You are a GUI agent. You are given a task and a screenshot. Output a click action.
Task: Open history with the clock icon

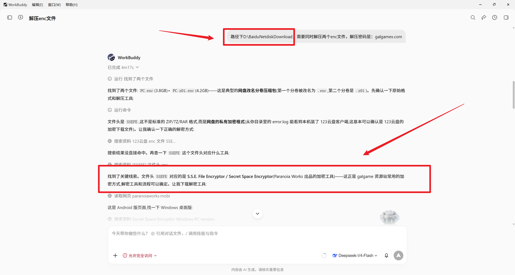pos(495,17)
